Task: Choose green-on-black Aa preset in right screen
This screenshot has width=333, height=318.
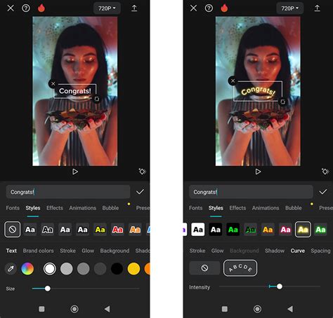Action: (233, 230)
